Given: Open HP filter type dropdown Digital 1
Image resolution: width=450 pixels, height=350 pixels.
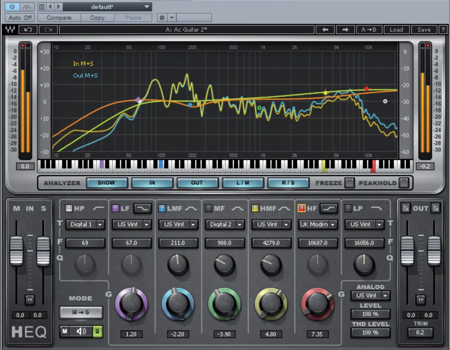Looking at the screenshot, I should point(85,224).
